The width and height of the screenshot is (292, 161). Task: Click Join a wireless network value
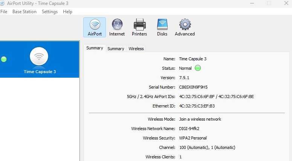point(200,119)
